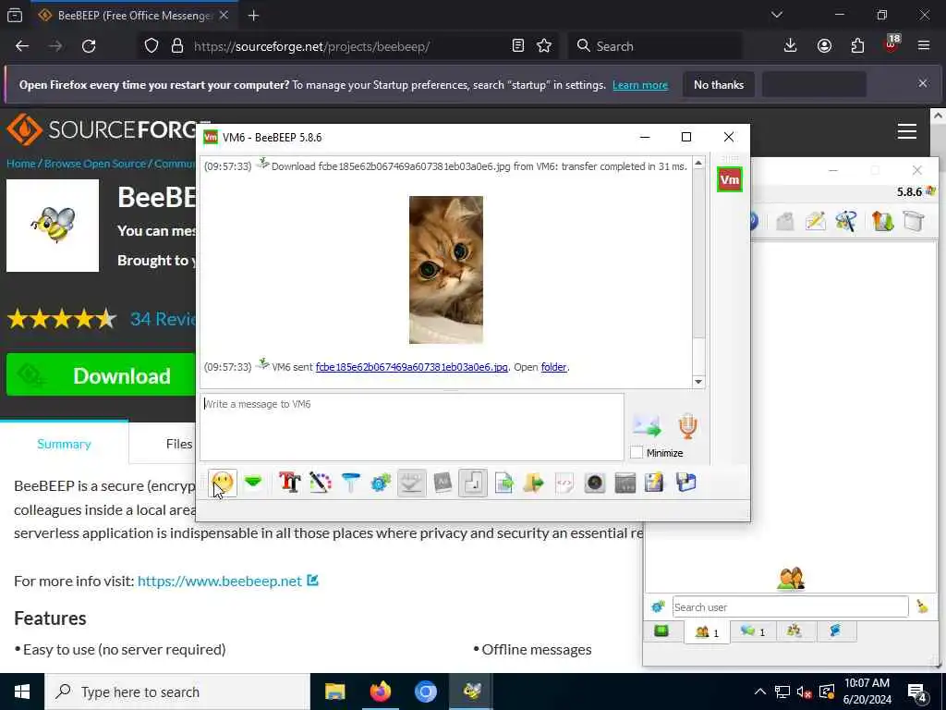Open the Files tab on SourceForge page
Viewport: 946px width, 710px height.
pyautogui.click(x=179, y=444)
